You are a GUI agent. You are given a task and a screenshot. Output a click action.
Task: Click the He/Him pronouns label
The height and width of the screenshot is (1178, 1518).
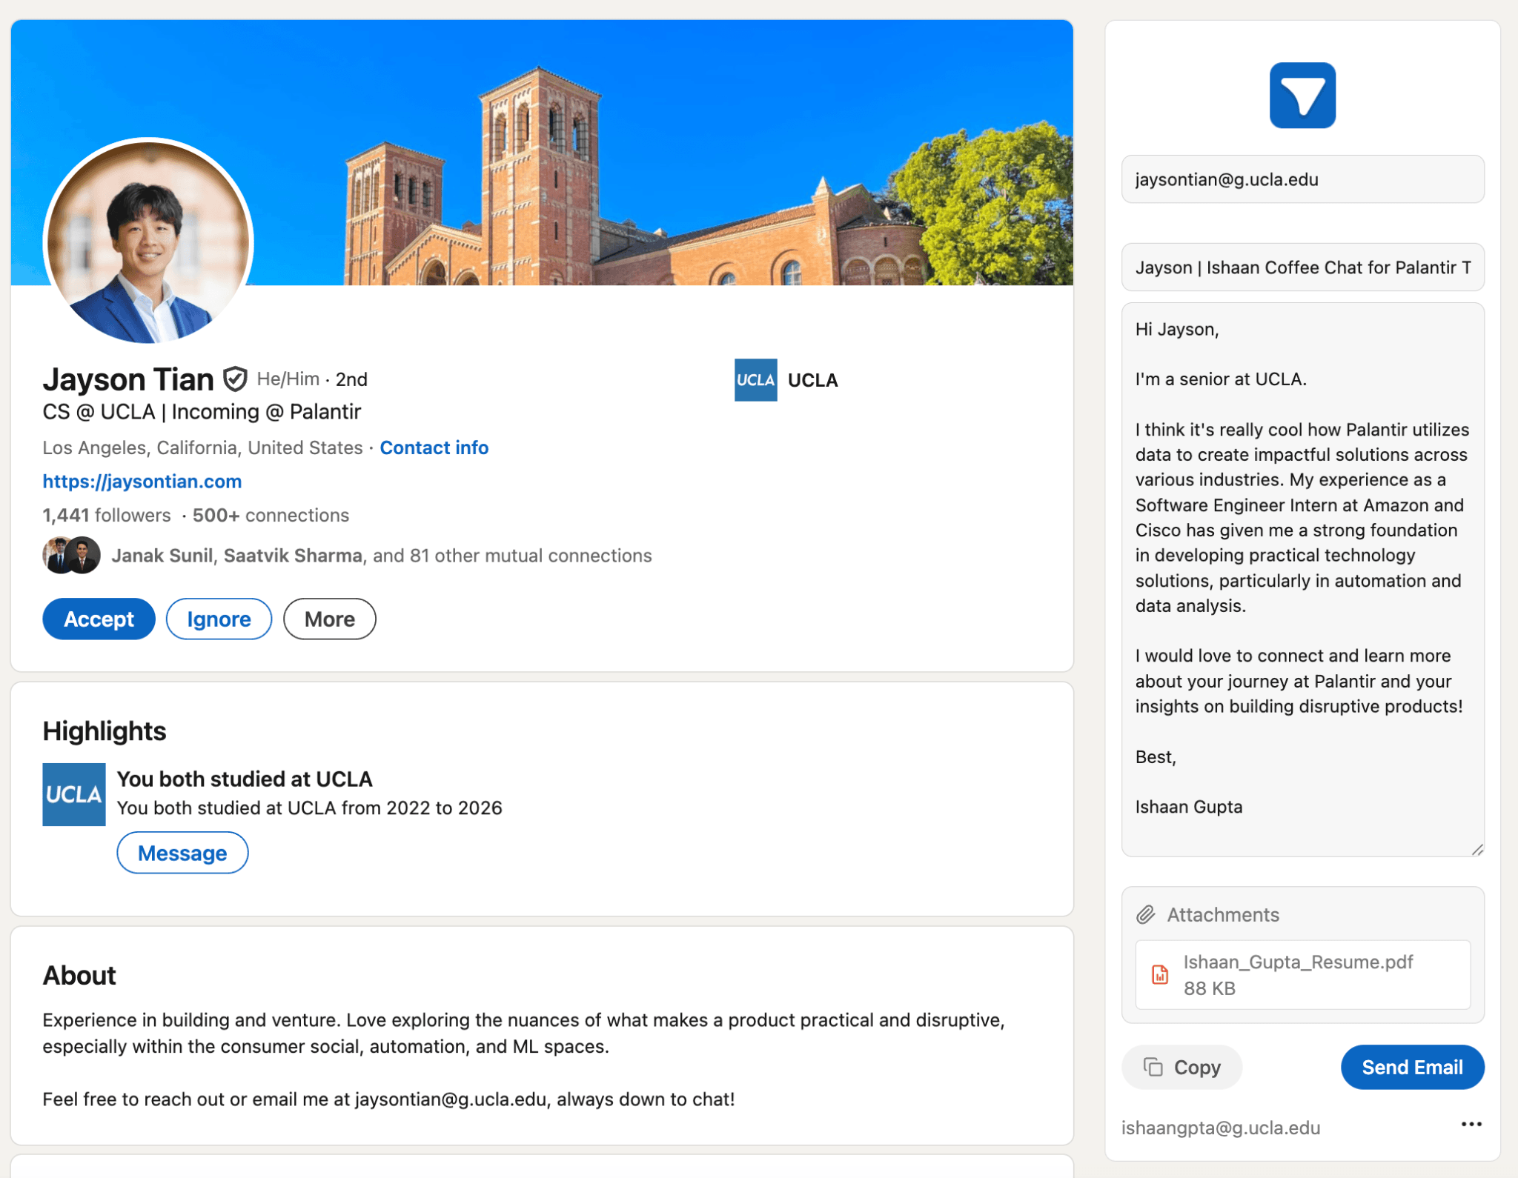coord(288,379)
